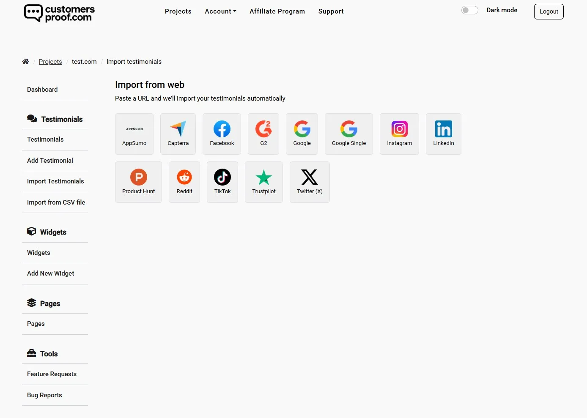Viewport: 587px width, 418px height.
Task: Open the Account dropdown menu
Action: click(x=220, y=11)
